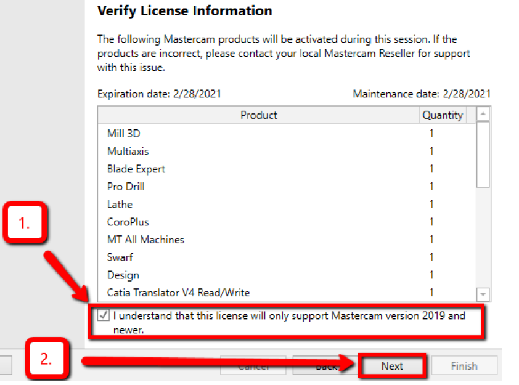Click the product list scroll up arrow
This screenshot has height=385, width=519.
(483, 114)
